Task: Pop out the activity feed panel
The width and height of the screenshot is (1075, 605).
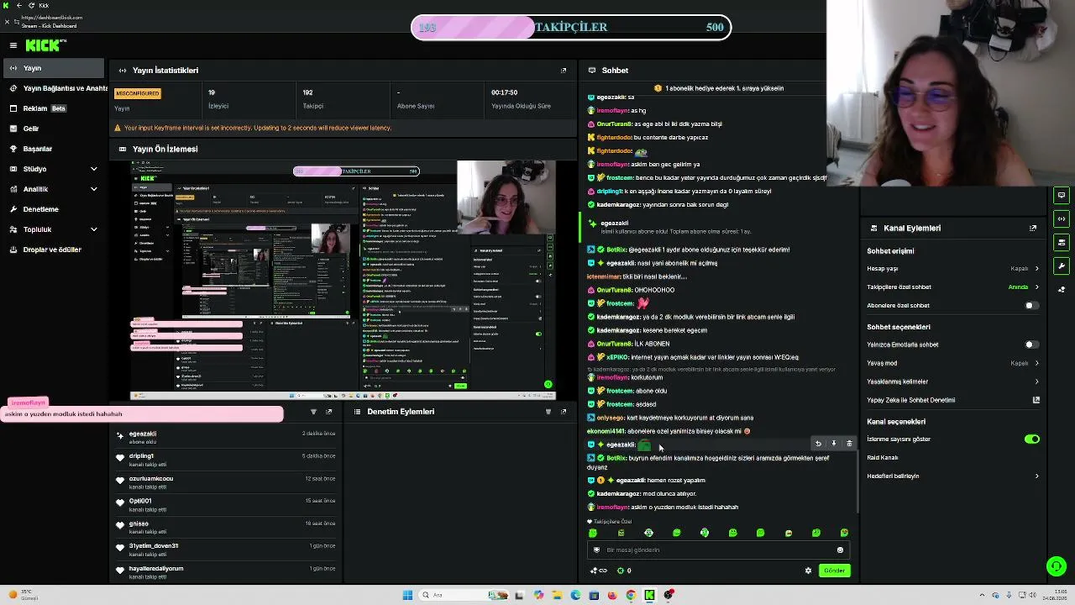Action: pos(328,412)
